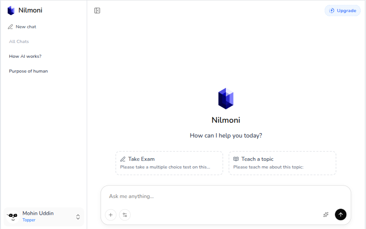This screenshot has width=366, height=229.
Task: Click the plus attach icon
Action: (110, 215)
